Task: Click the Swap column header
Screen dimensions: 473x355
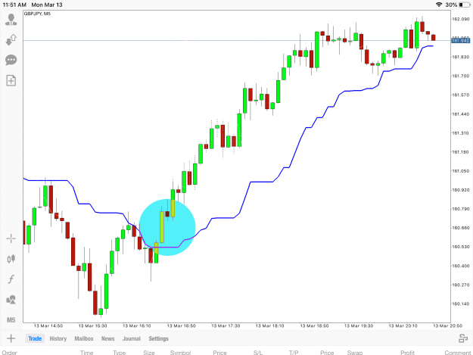Action: (355, 352)
